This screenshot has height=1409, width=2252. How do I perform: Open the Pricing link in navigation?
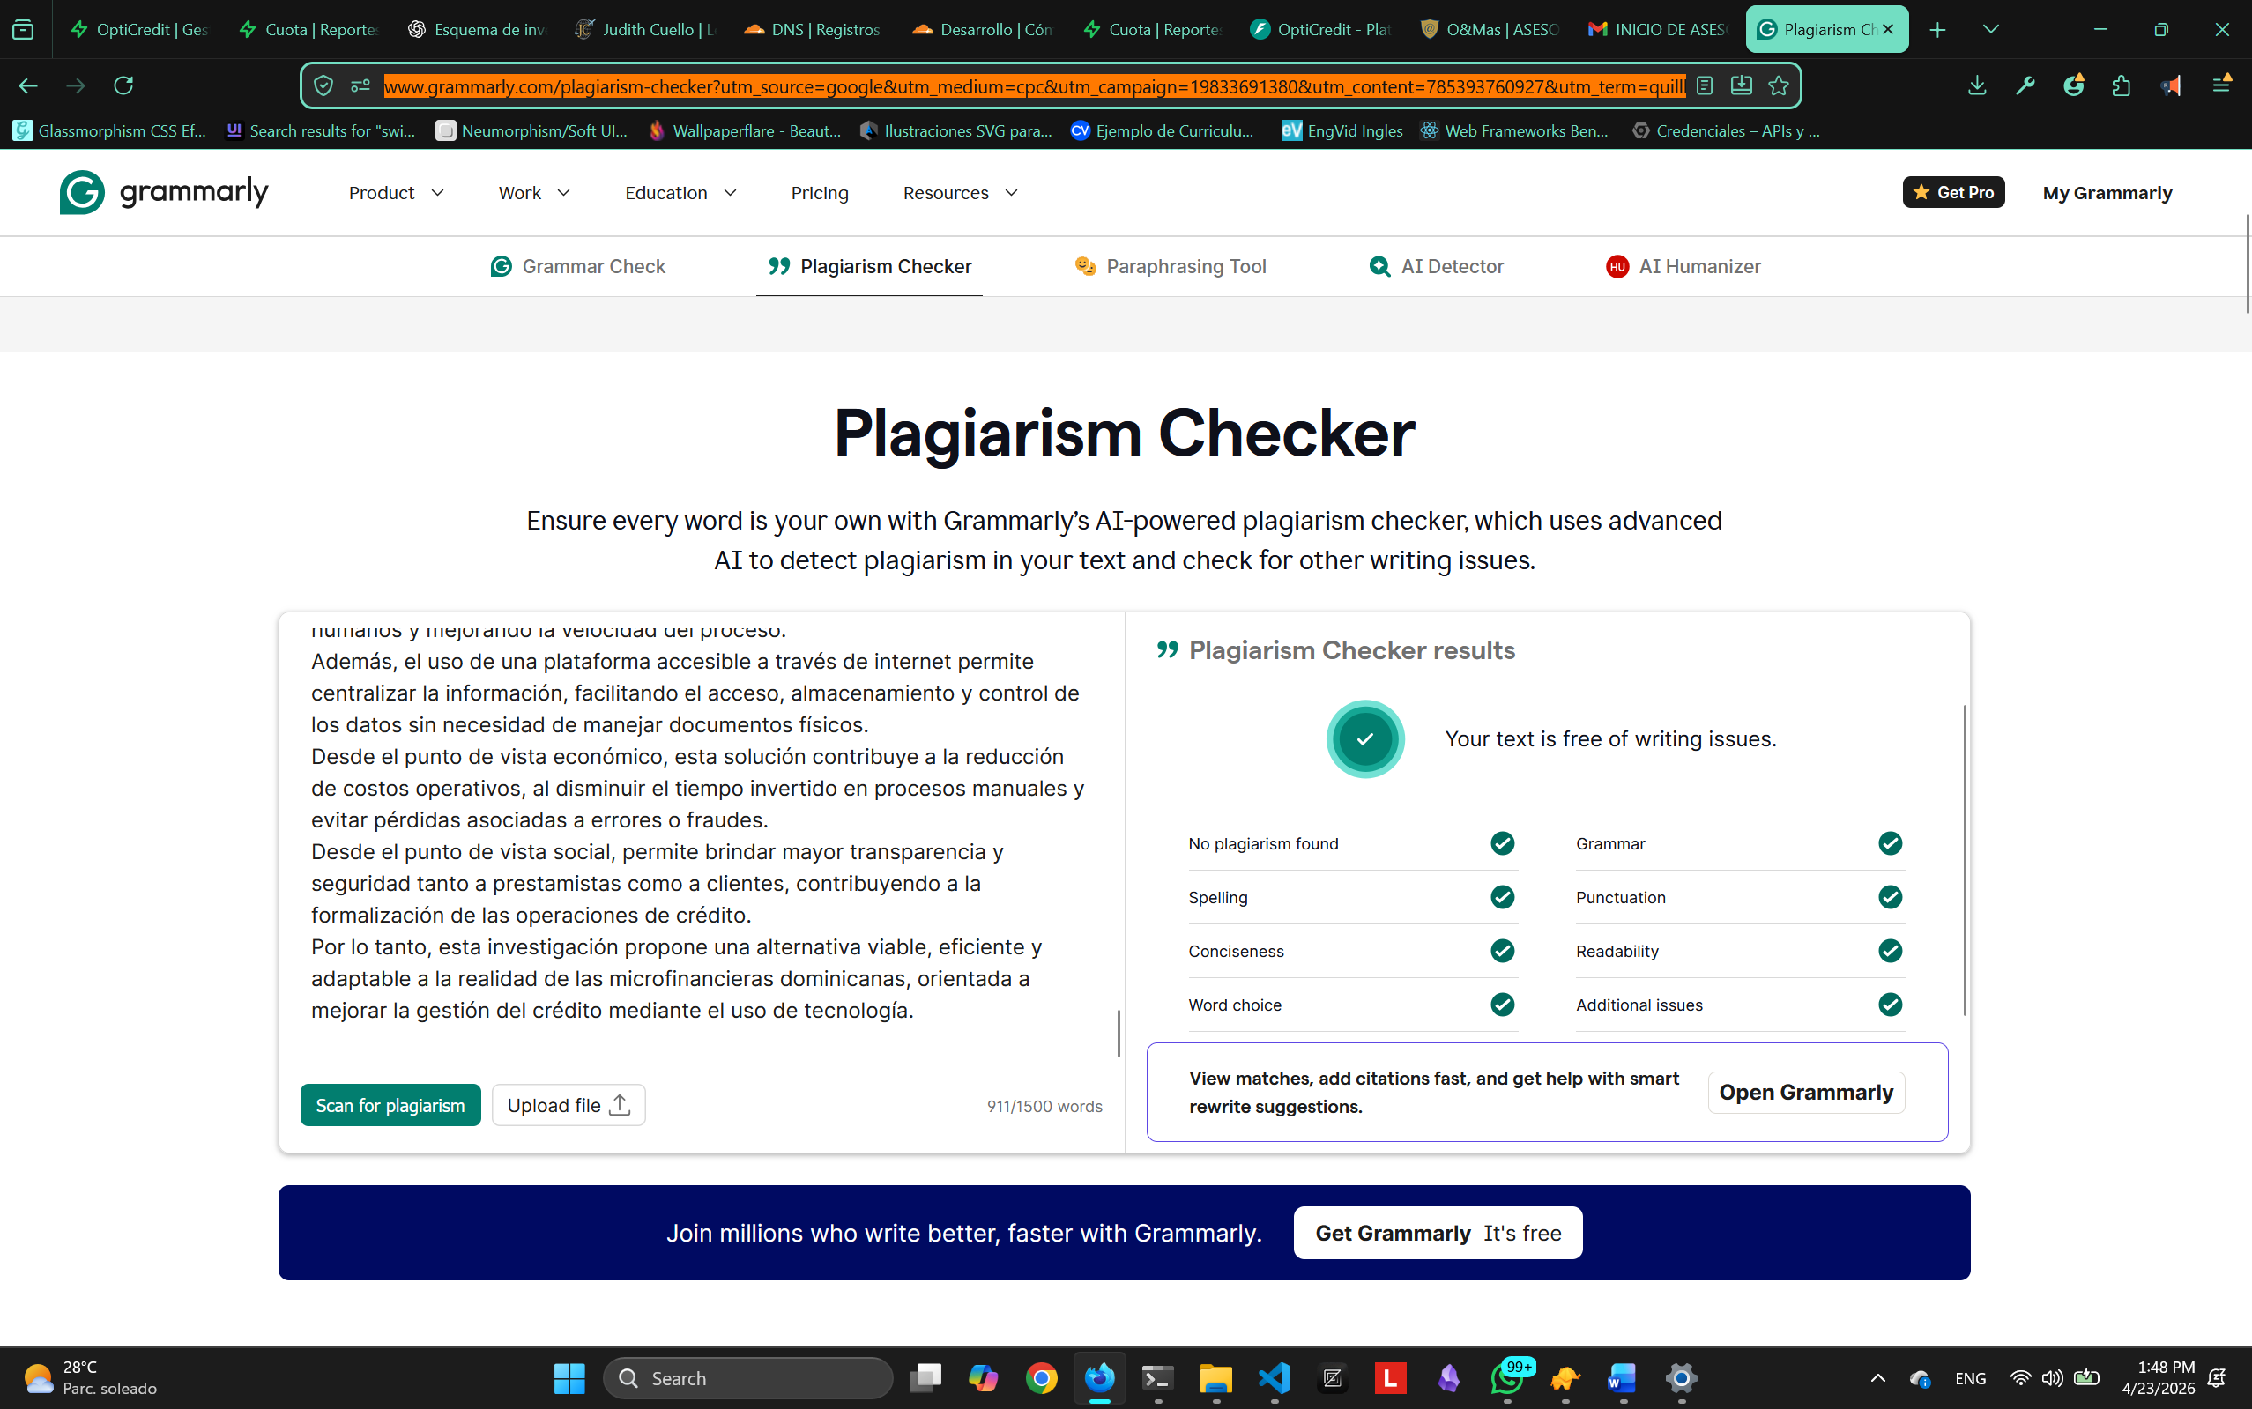click(820, 193)
